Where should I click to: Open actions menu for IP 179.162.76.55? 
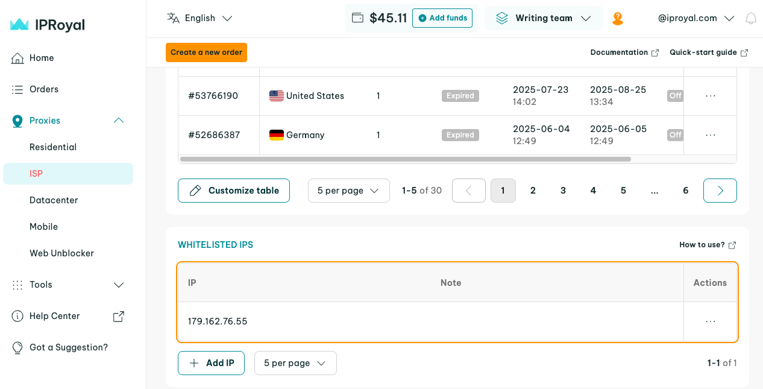coord(711,321)
